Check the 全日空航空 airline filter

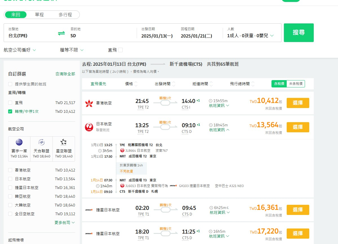point(10,214)
